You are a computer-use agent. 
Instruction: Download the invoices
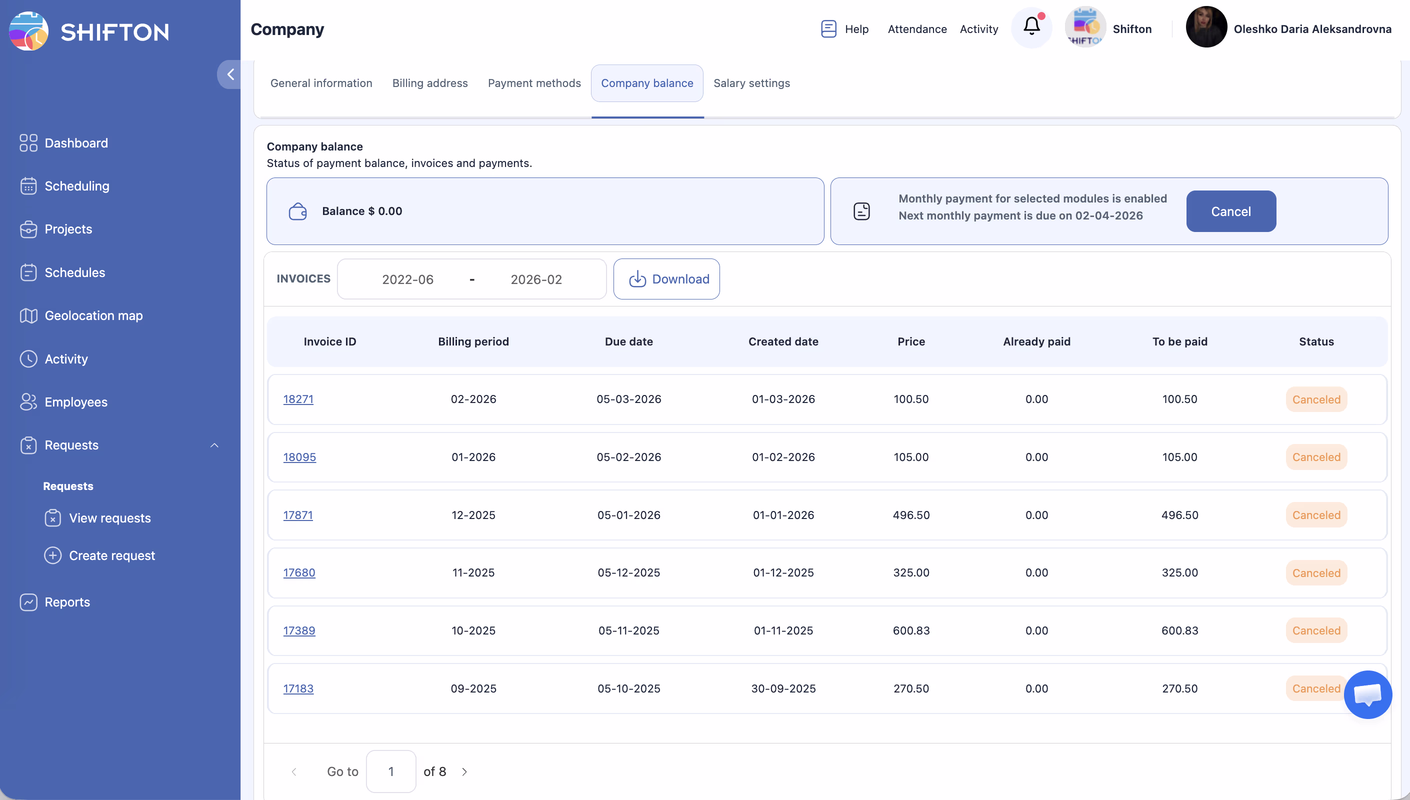pyautogui.click(x=666, y=279)
